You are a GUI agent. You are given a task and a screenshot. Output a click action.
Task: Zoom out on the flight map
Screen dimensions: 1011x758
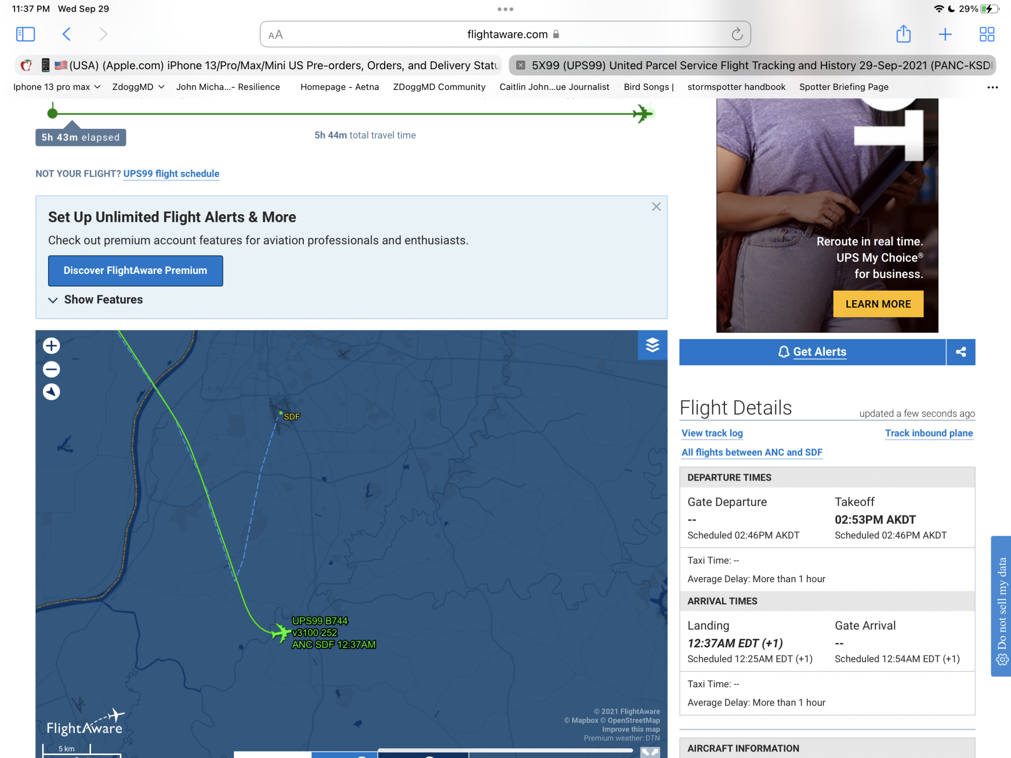[51, 369]
